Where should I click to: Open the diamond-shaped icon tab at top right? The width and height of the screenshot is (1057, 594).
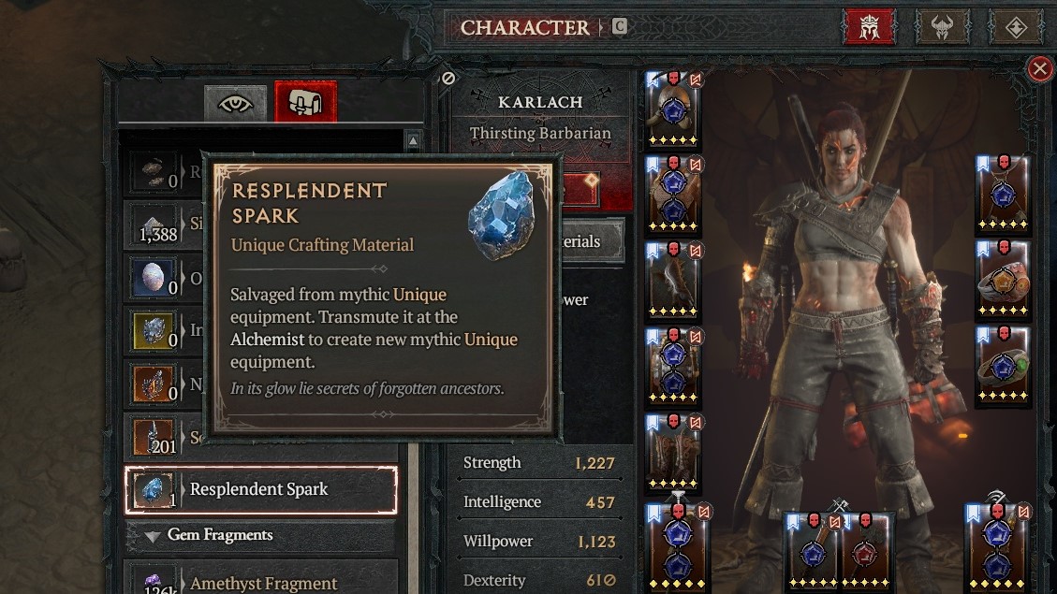click(1015, 28)
